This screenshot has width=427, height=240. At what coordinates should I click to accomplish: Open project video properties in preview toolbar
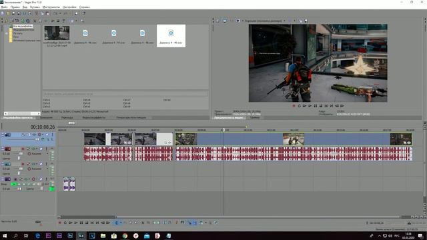pos(218,21)
